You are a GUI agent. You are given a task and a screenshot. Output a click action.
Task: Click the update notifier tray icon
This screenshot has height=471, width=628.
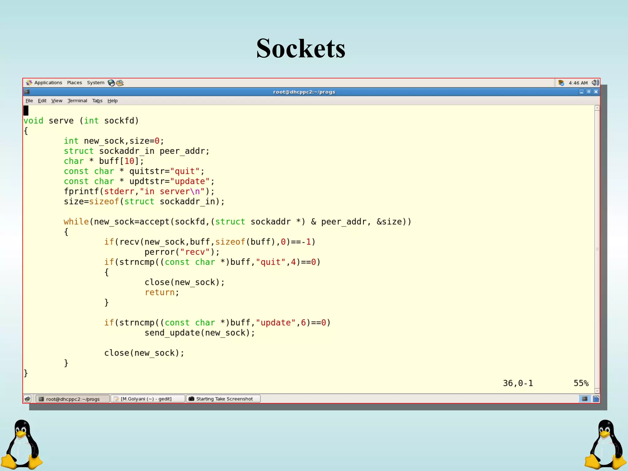(x=561, y=83)
